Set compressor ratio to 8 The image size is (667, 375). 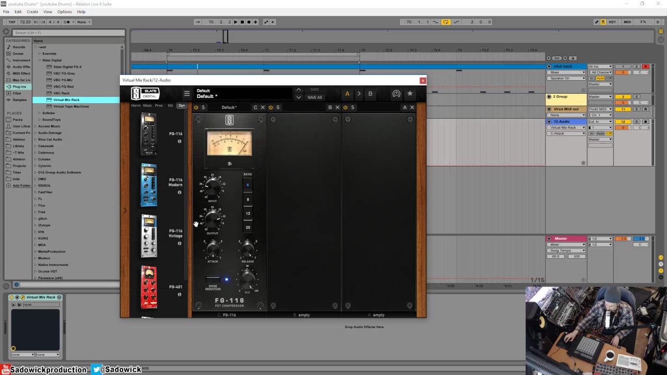pos(248,199)
